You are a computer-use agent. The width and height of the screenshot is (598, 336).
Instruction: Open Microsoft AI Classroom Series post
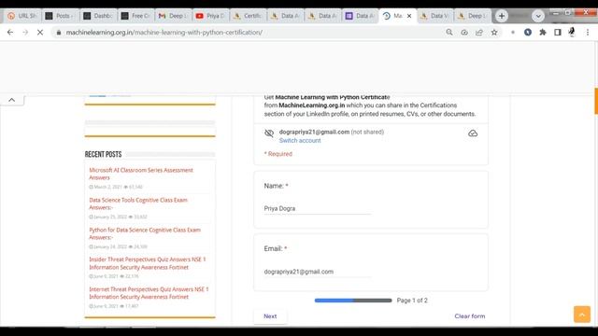[x=141, y=174]
